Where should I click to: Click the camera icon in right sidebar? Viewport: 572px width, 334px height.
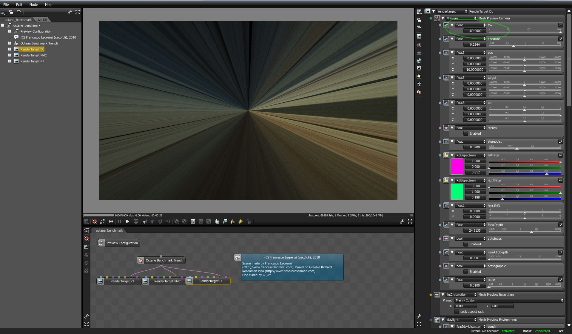pos(419,45)
